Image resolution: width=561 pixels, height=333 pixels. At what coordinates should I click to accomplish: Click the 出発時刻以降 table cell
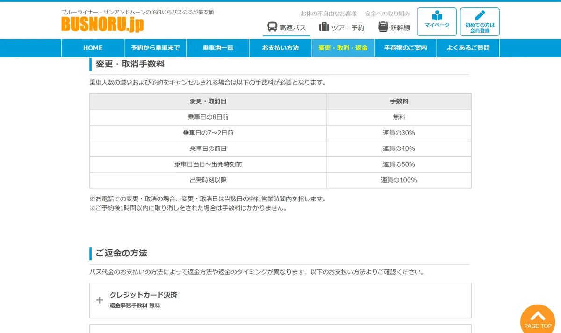[x=208, y=180]
